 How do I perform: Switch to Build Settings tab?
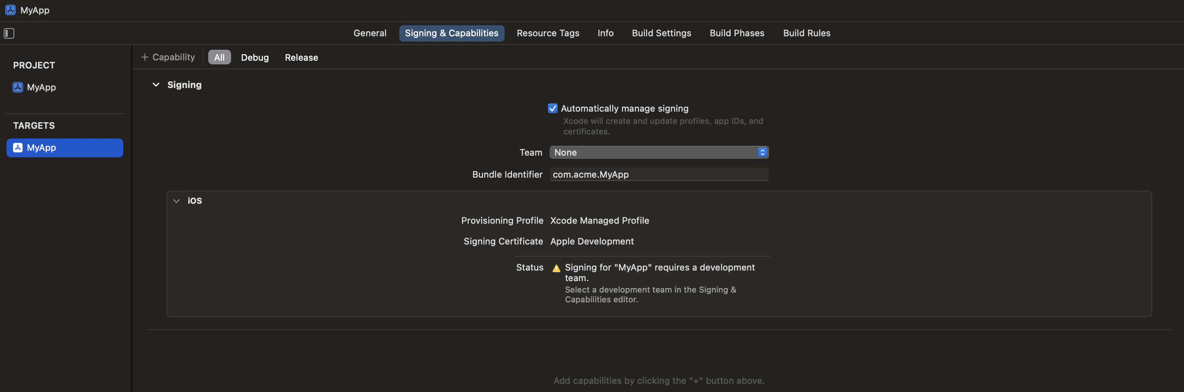(x=661, y=33)
